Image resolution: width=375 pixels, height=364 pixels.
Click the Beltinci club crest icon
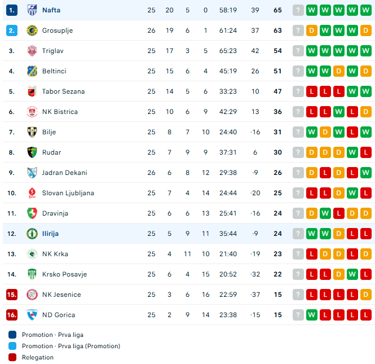pos(32,71)
